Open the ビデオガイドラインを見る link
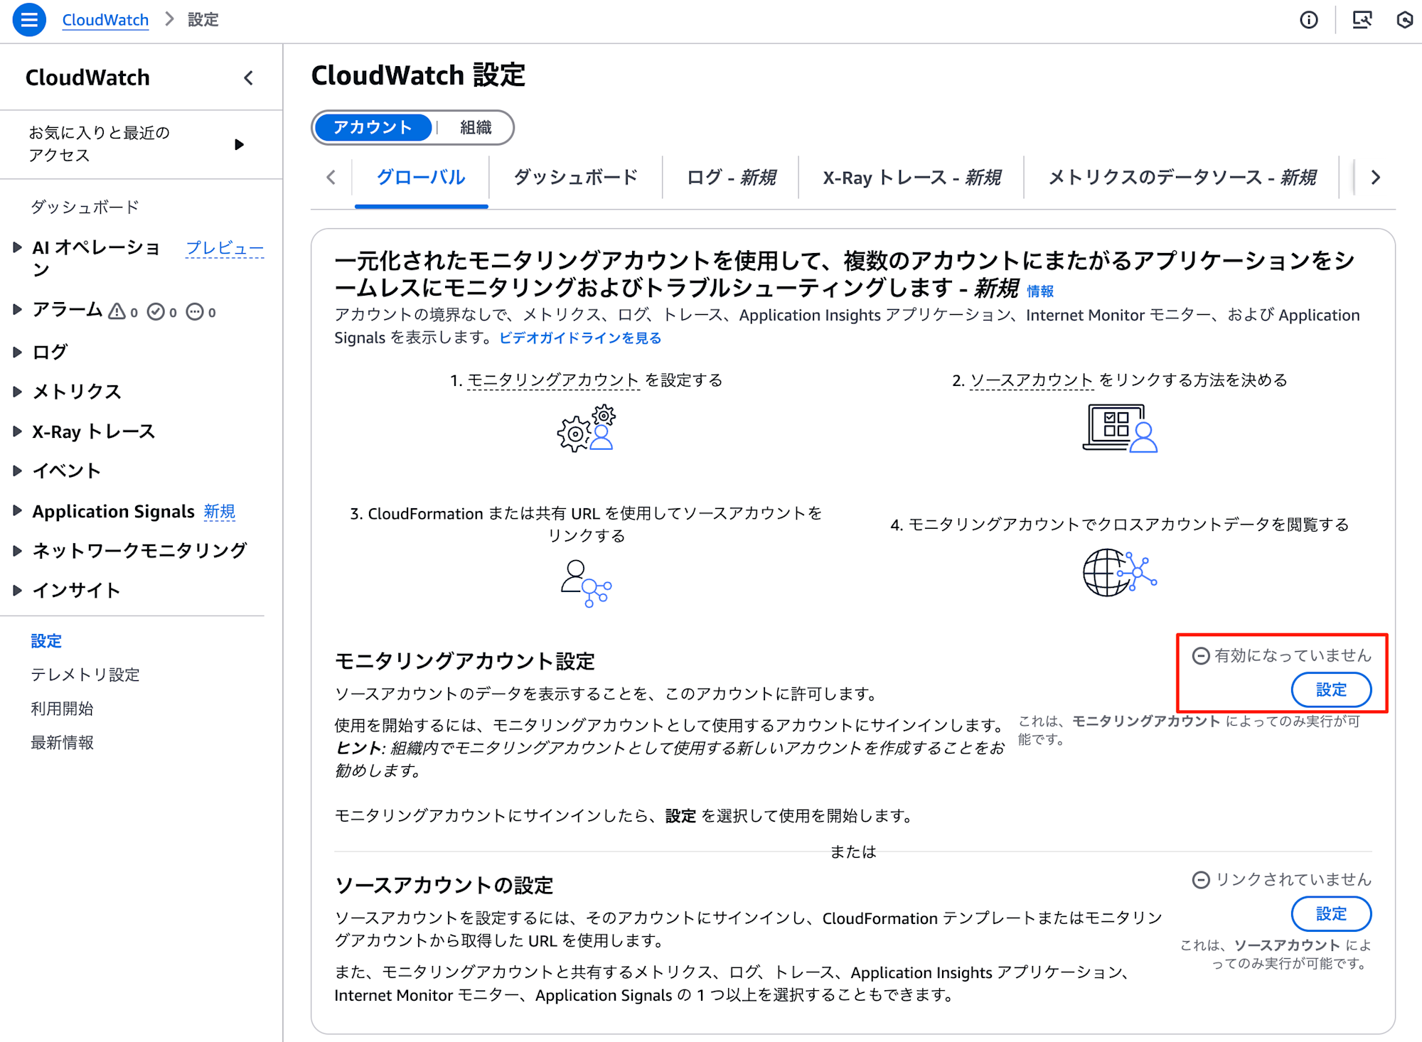This screenshot has width=1422, height=1042. 580,338
